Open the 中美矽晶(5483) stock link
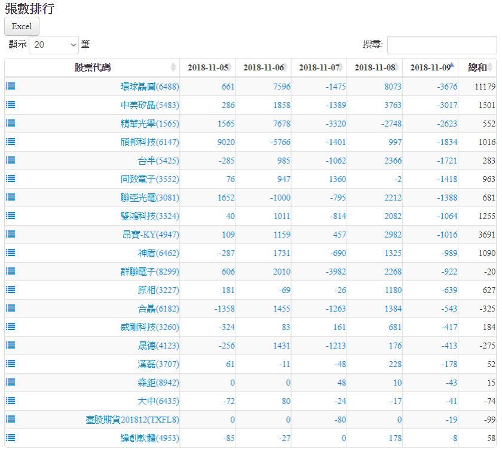Image resolution: width=502 pixels, height=450 pixels. click(x=149, y=105)
